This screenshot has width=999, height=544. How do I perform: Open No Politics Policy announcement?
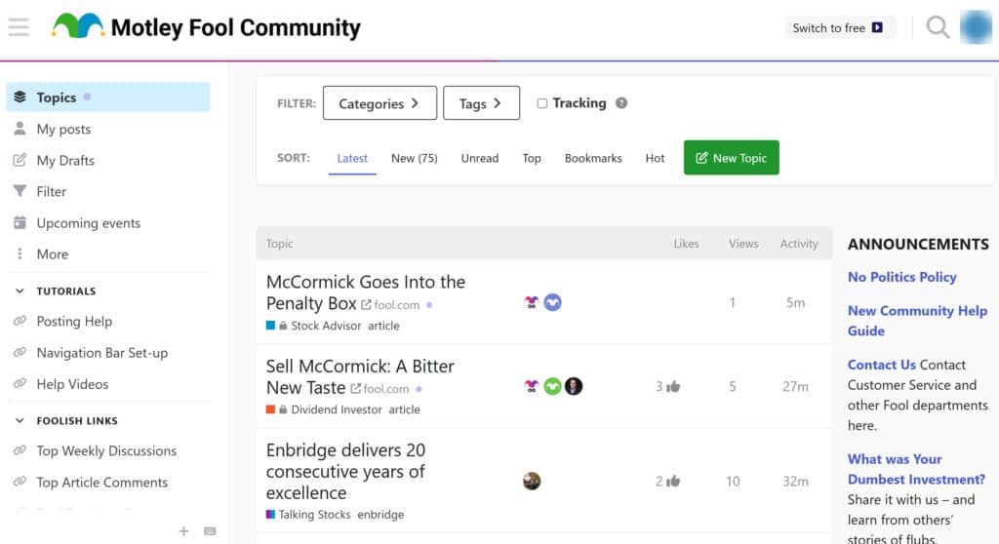coord(901,277)
